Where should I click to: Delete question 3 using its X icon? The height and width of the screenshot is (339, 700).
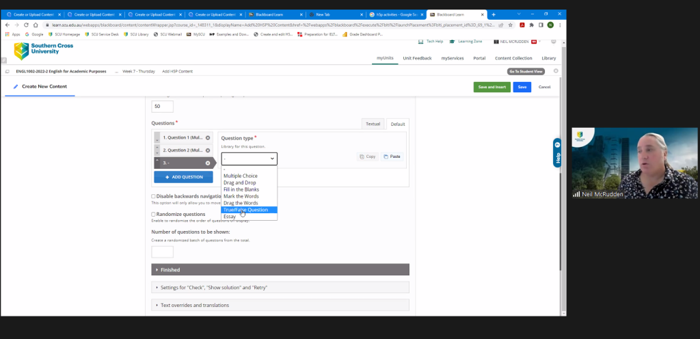click(x=208, y=163)
